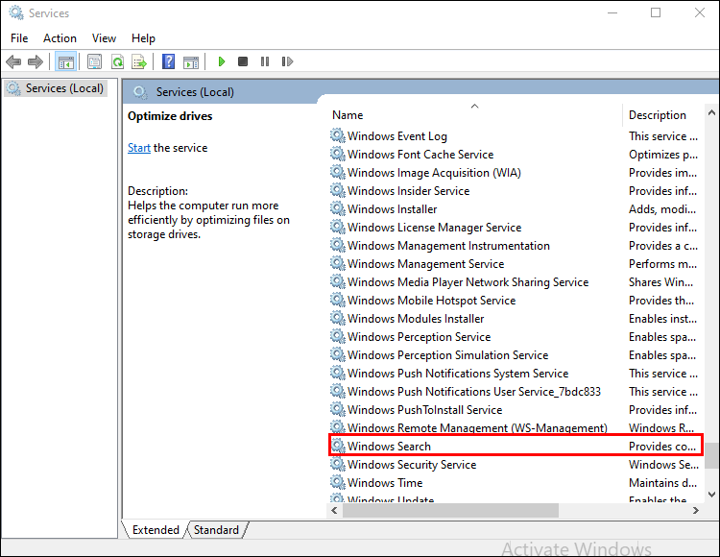The image size is (720, 557).
Task: Select Windows Push Notifications User Service_7bdc833
Action: point(474,391)
